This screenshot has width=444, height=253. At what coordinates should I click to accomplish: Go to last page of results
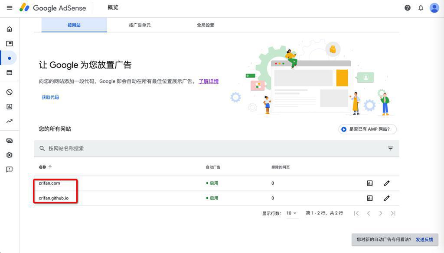point(393,214)
